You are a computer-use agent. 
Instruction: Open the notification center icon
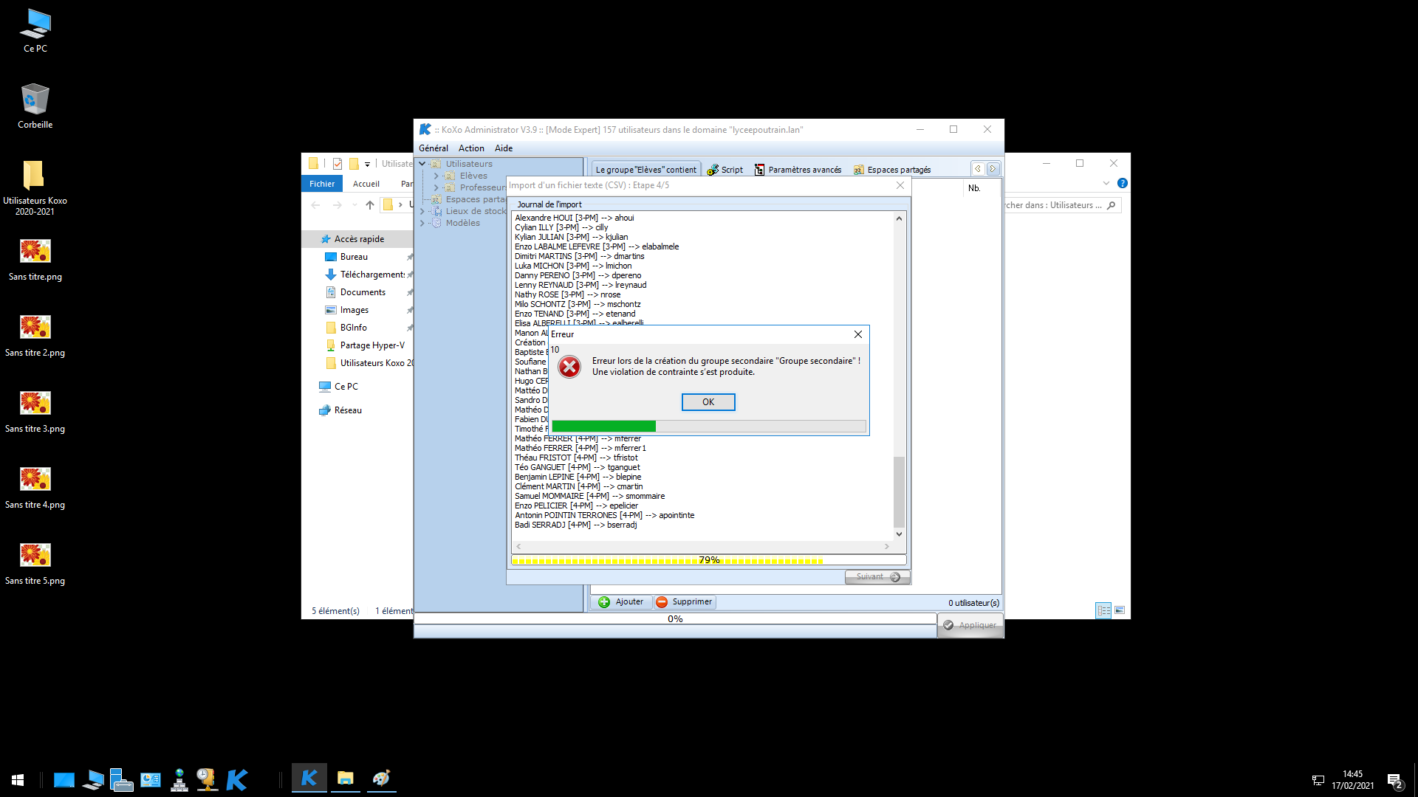point(1394,780)
